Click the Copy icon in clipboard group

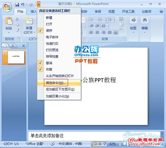tap(17, 25)
